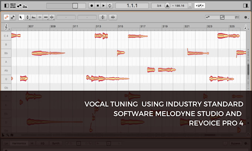Open the time grid note value menu
252x151 pixels.
pyautogui.click(x=245, y=27)
